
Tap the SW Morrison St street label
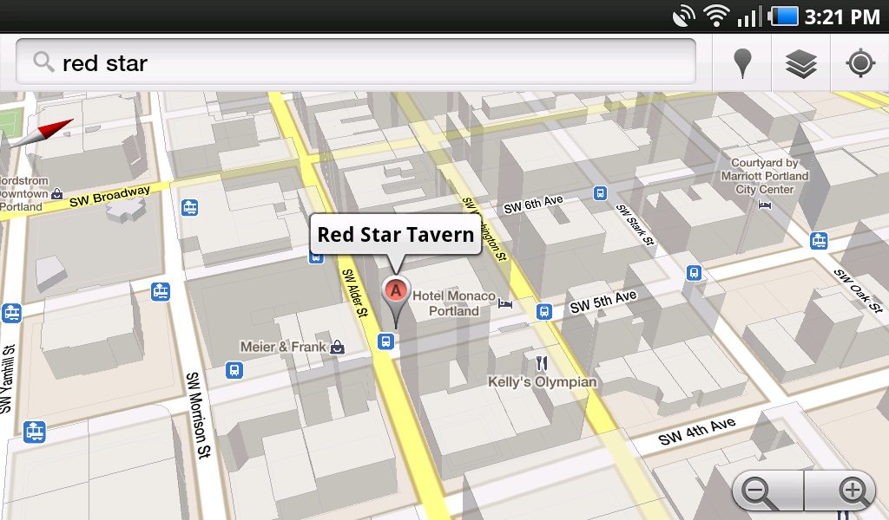199,415
